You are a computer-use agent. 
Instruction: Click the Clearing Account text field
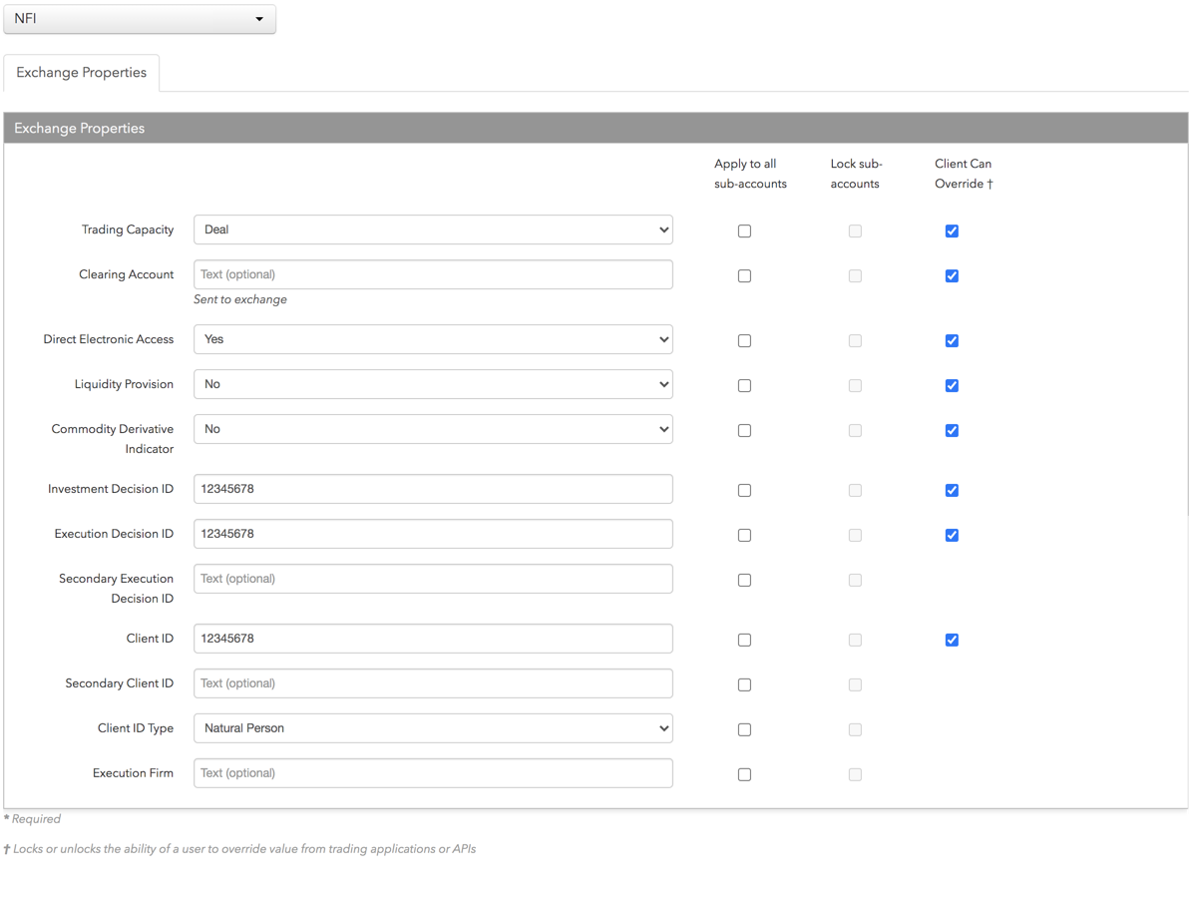(433, 274)
